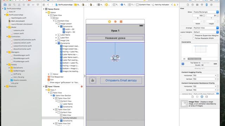This screenshot has height=126, width=225.
Task: Show the File inspector
Action: point(188,5)
